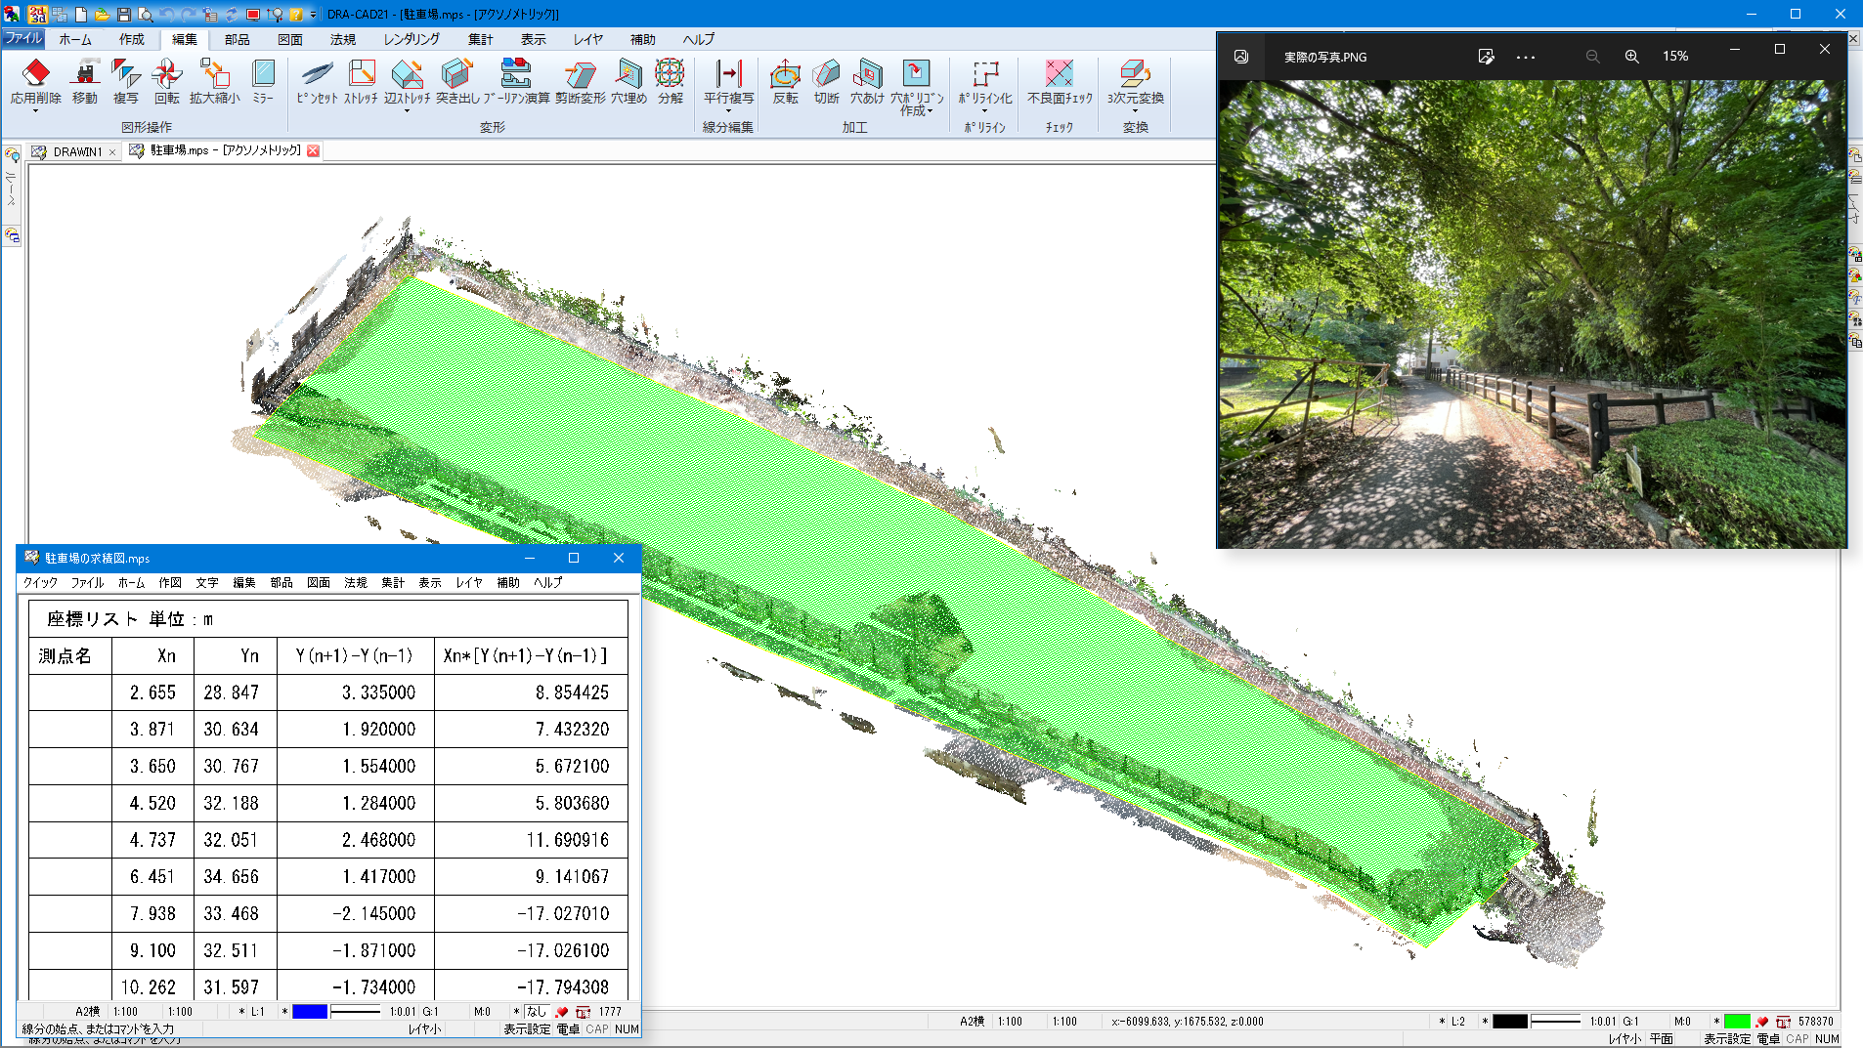Toggle 表示設定 in the main status bar
This screenshot has width=1863, height=1048.
tap(1727, 1039)
